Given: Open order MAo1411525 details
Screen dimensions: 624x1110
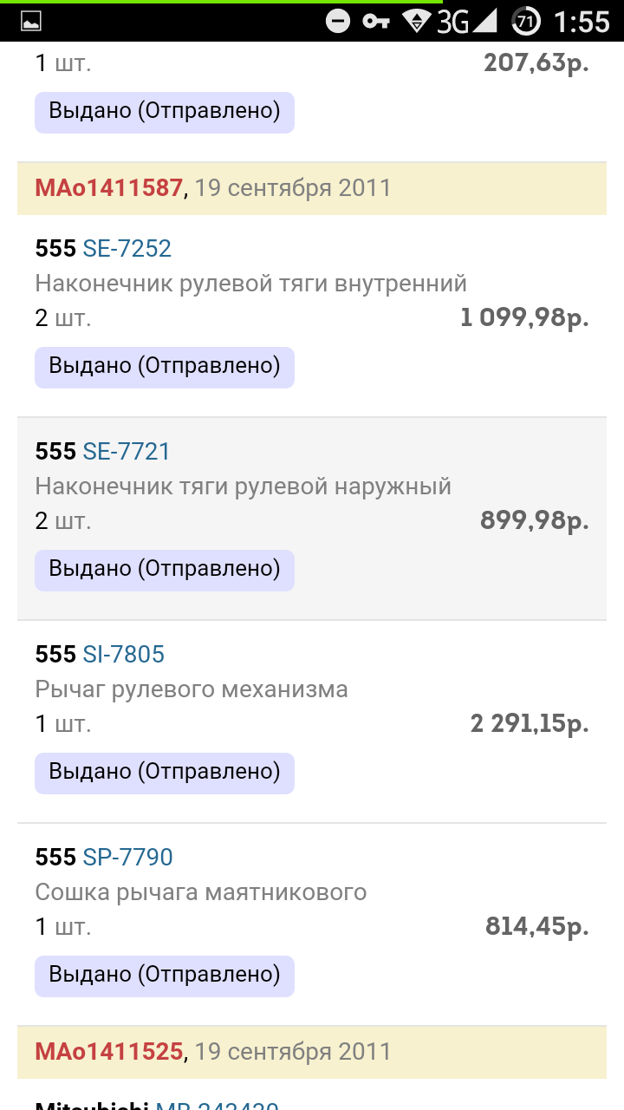Looking at the screenshot, I should pos(108,1052).
